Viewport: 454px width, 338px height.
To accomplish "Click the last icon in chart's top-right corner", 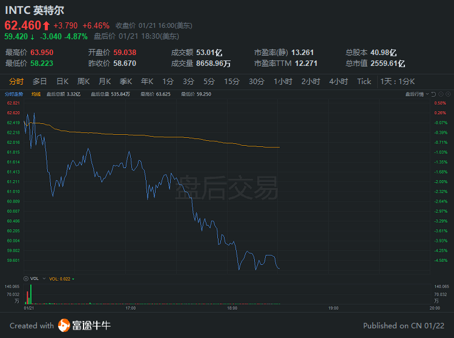I will [447, 94].
